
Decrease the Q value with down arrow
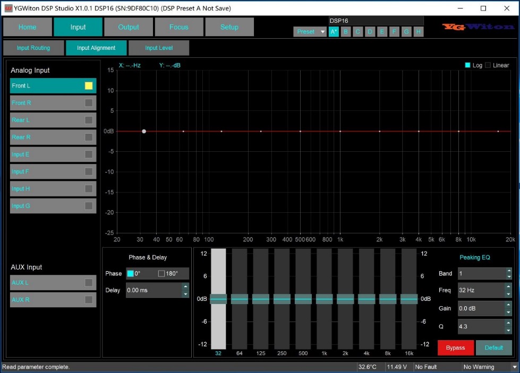pyautogui.click(x=509, y=330)
